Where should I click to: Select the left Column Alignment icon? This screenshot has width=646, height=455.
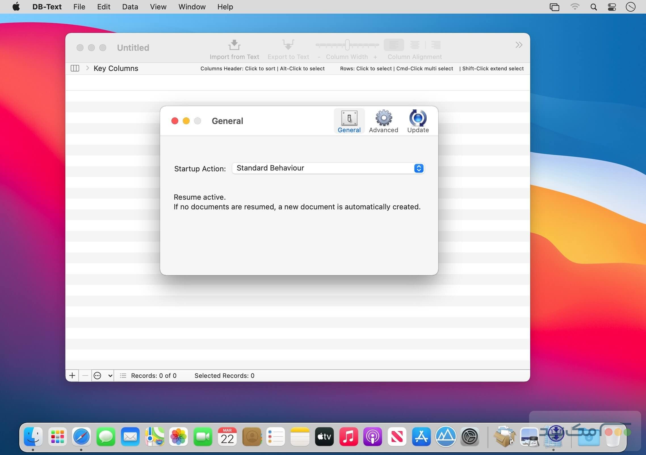coord(393,45)
